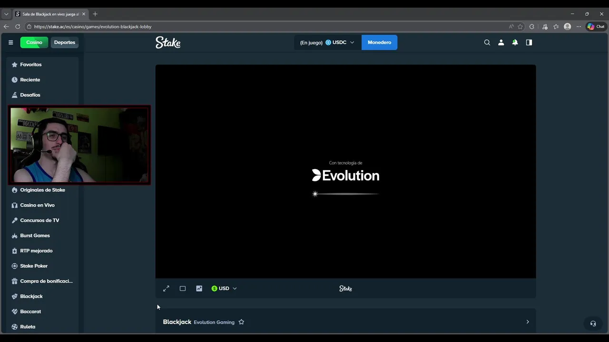Open the search magnifier icon
Image resolution: width=609 pixels, height=342 pixels.
tap(487, 42)
